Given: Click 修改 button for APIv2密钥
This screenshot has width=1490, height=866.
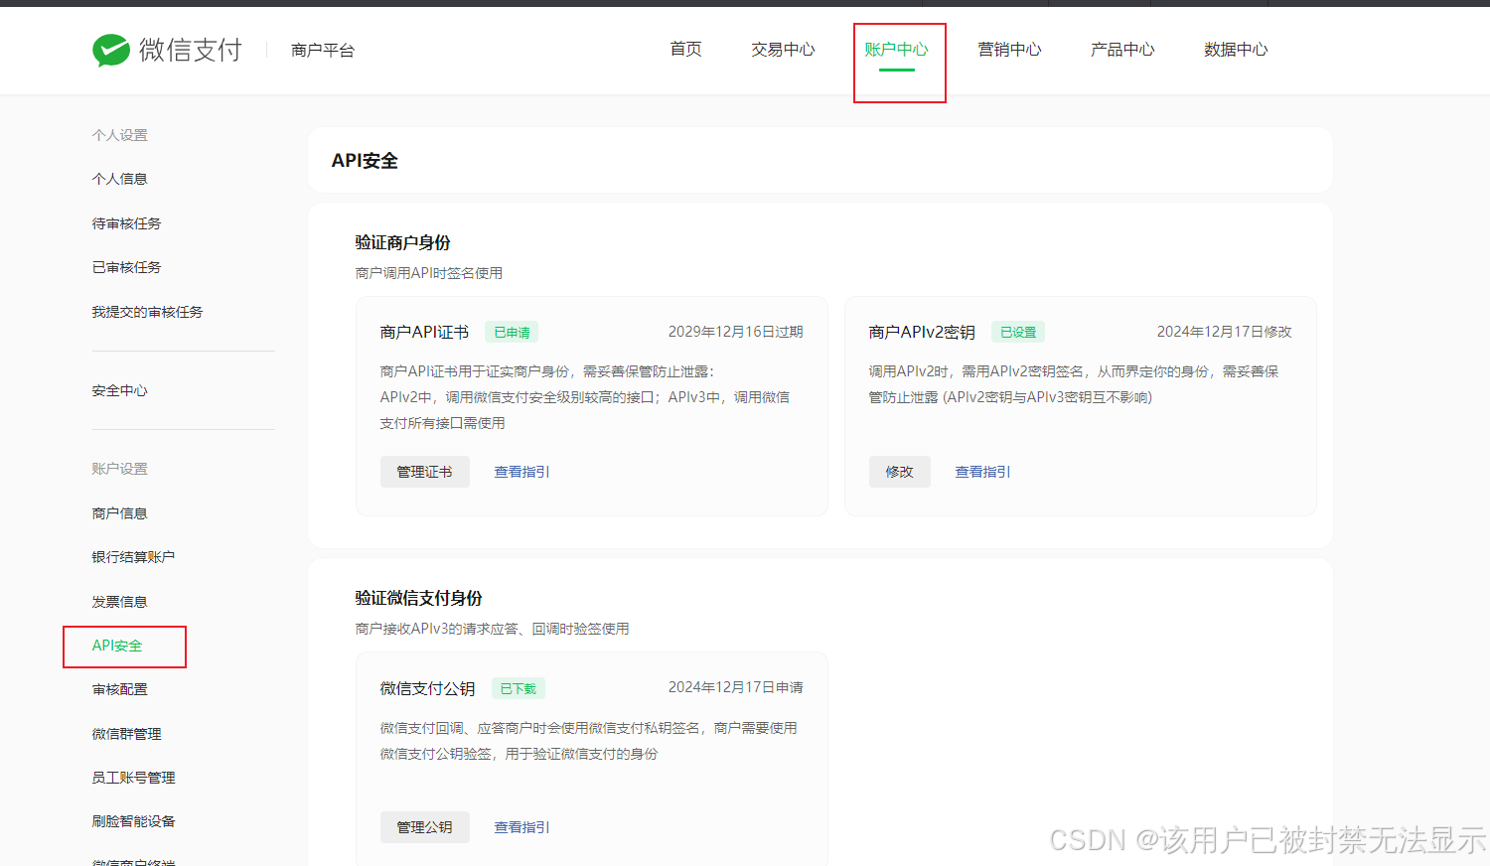Looking at the screenshot, I should 900,472.
